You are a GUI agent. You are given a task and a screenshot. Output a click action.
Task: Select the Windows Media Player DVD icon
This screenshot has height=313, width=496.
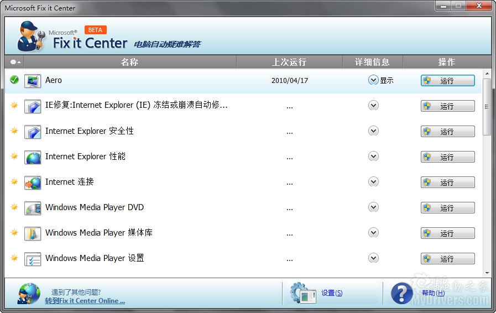pyautogui.click(x=33, y=208)
